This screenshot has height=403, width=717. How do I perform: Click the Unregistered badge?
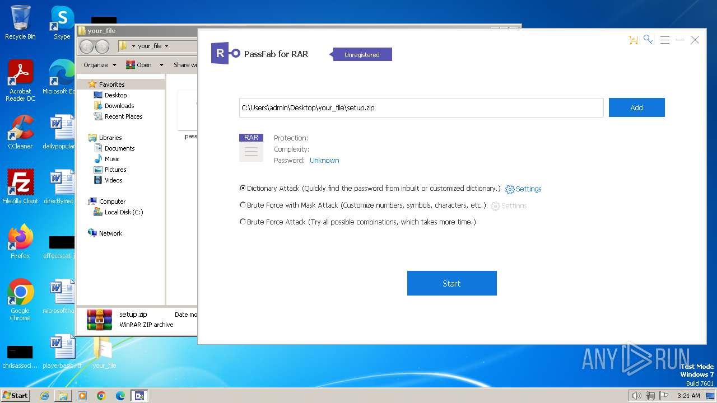(x=362, y=54)
